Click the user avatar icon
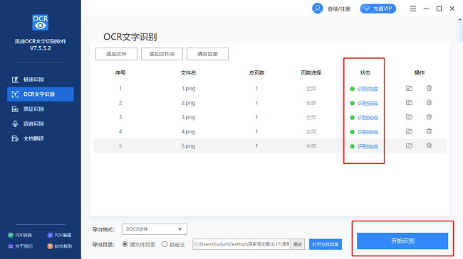This screenshot has height=259, width=463. (318, 9)
